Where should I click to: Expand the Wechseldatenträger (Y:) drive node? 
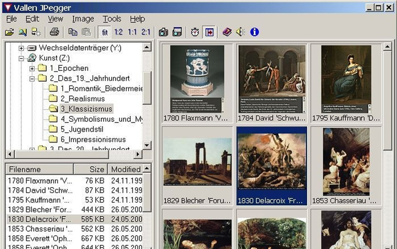(x=21, y=48)
